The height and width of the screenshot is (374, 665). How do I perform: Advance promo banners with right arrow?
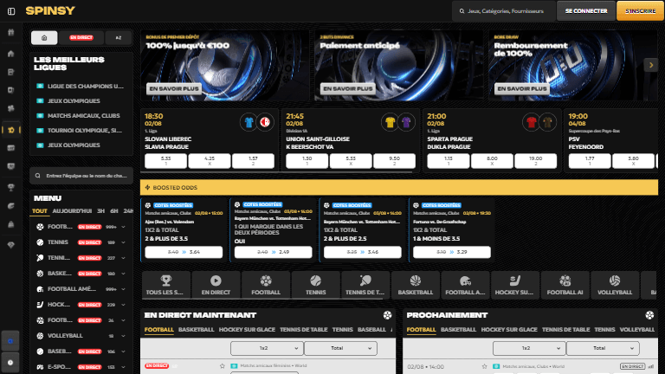pyautogui.click(x=650, y=65)
